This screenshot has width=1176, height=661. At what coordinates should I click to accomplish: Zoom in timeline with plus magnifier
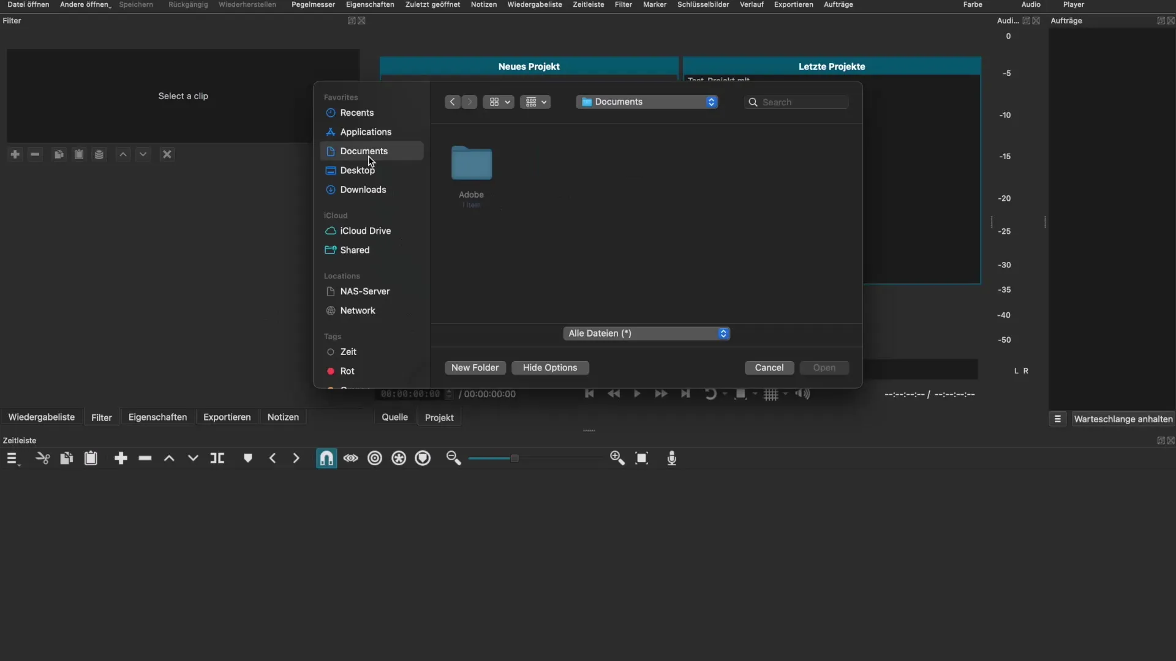pos(617,458)
